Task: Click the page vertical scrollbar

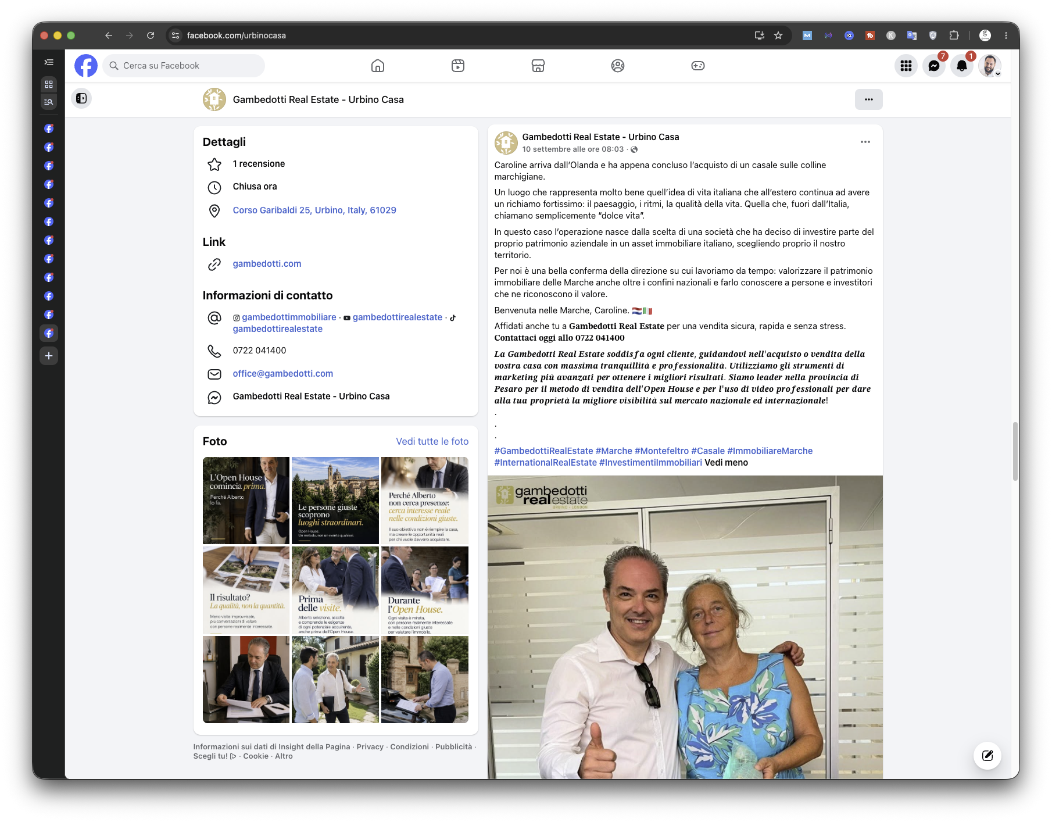Action: pos(1015,451)
